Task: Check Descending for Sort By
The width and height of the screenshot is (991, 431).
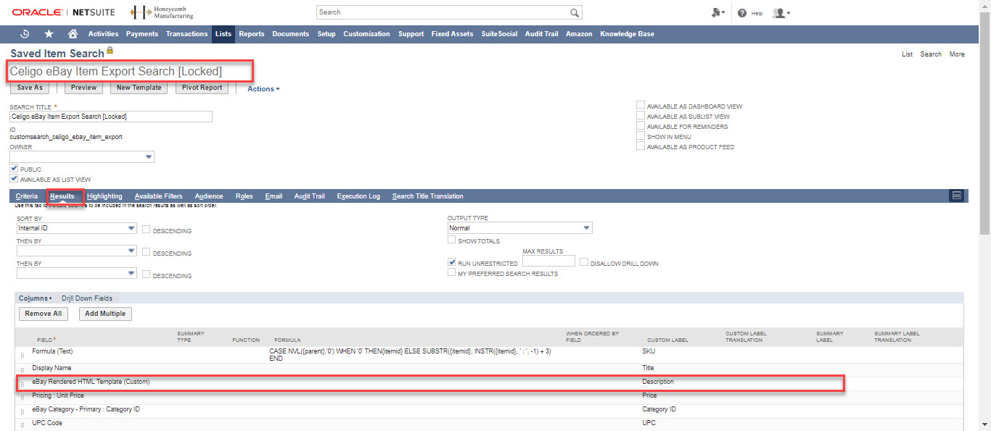Action: pyautogui.click(x=147, y=230)
